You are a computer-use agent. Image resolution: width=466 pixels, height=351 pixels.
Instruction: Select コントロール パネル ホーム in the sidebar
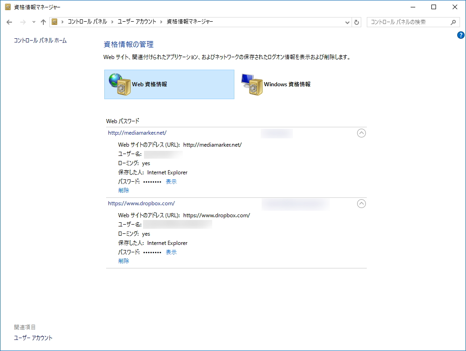click(x=40, y=40)
